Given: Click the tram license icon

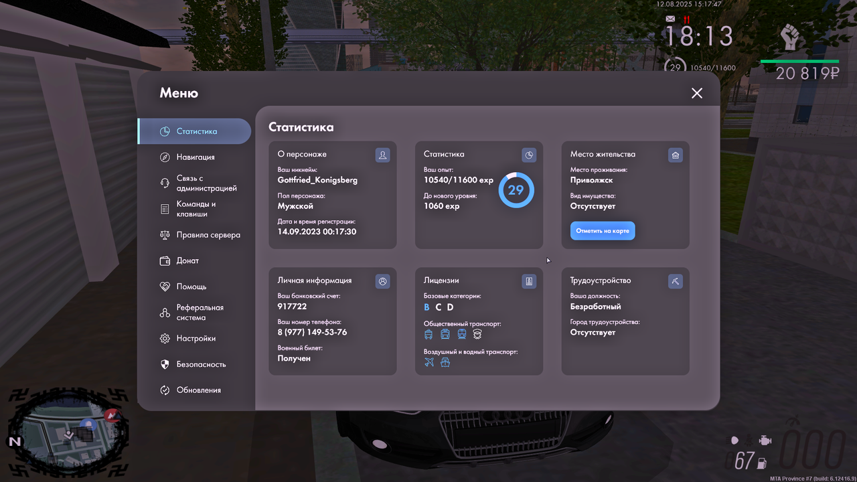Looking at the screenshot, I should pyautogui.click(x=461, y=334).
